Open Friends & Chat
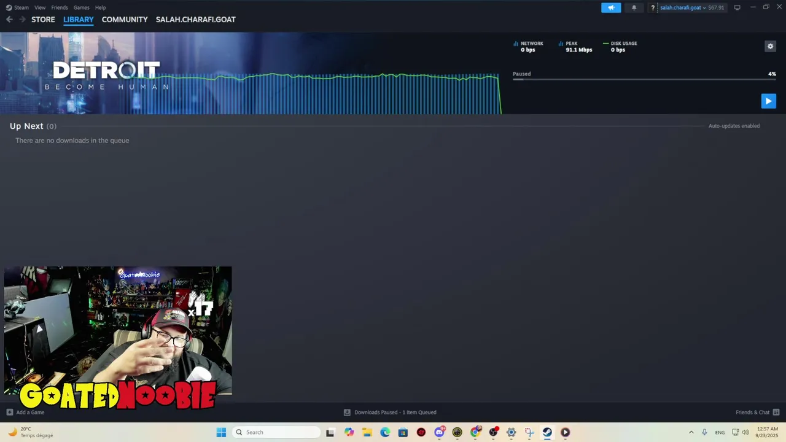Screen dimensions: 786x442 click(x=752, y=413)
